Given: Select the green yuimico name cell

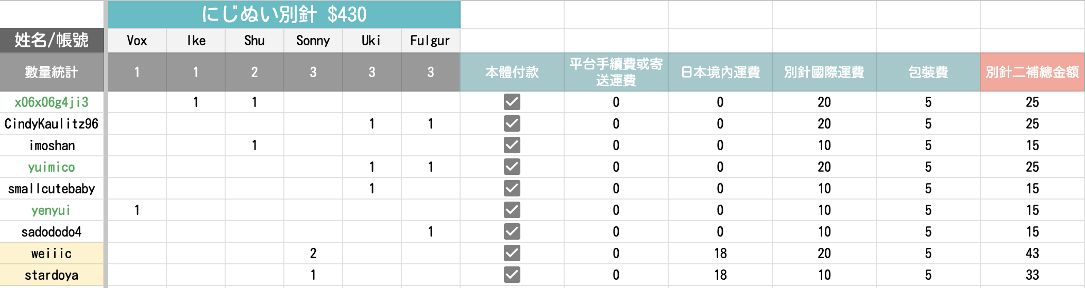Looking at the screenshot, I should (52, 167).
